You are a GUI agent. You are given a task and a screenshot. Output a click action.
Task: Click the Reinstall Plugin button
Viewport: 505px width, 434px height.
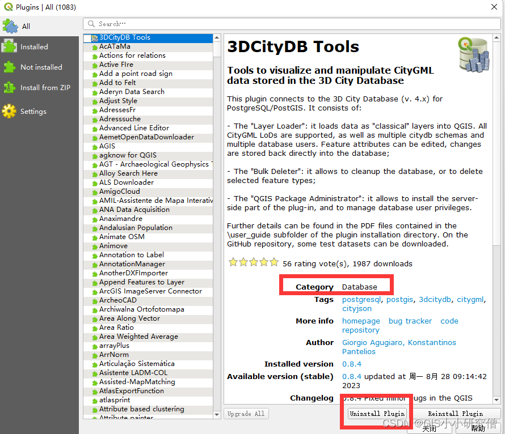(455, 414)
